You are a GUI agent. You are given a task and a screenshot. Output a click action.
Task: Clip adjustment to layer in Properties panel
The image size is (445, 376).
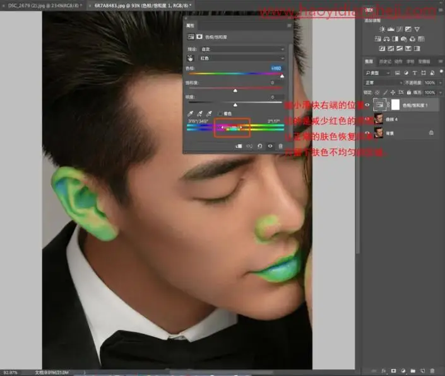(x=239, y=146)
